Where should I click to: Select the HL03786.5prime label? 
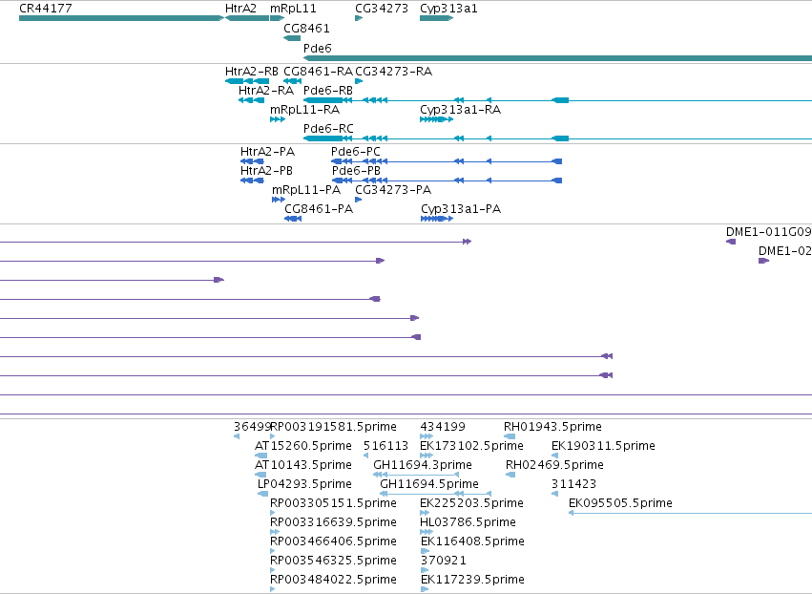point(468,522)
